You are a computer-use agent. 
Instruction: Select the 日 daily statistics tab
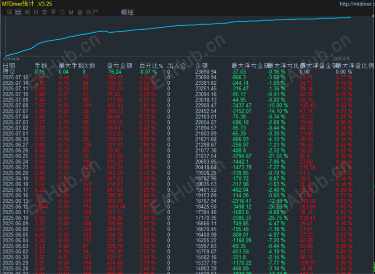tap(18, 12)
